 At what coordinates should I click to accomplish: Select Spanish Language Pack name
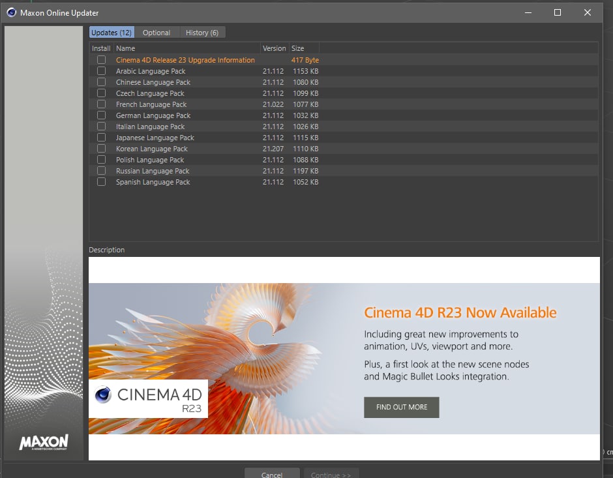(x=153, y=182)
